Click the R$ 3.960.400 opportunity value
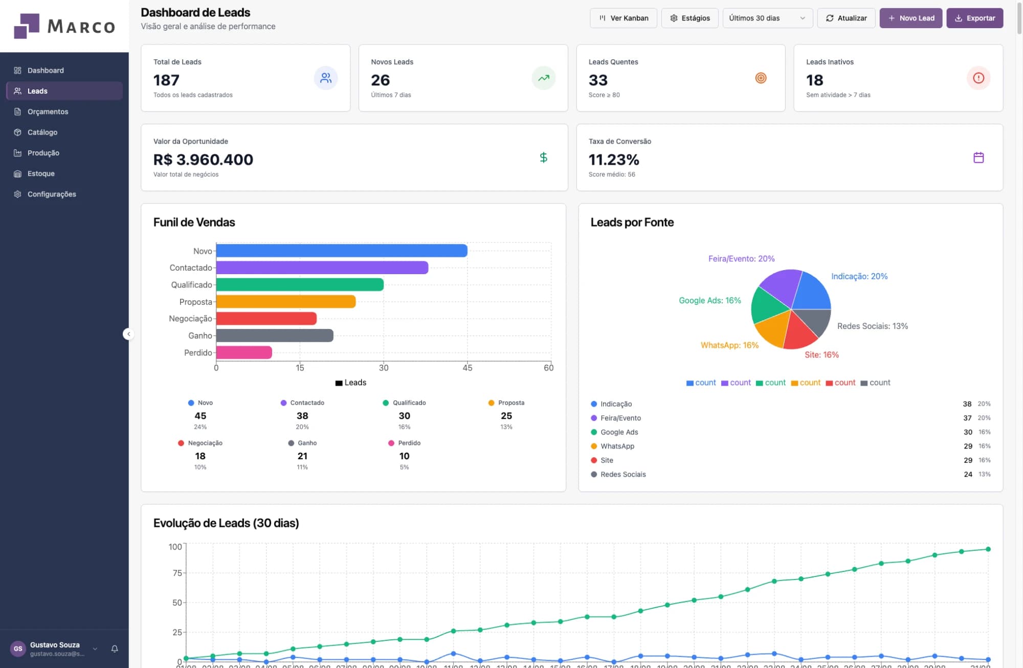This screenshot has width=1023, height=668. [x=203, y=160]
